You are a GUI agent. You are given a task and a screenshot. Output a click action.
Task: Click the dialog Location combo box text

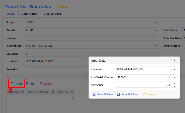(x=143, y=70)
